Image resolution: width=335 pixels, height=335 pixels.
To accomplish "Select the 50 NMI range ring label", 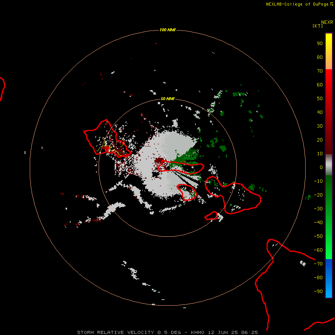I will pos(167,99).
